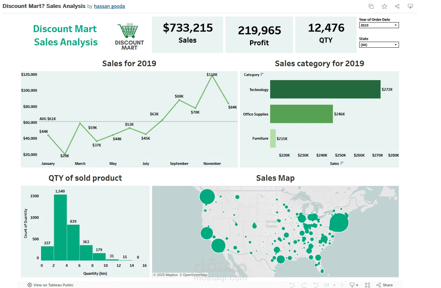Select the Furniture bar
The image size is (441, 288).
(273, 138)
